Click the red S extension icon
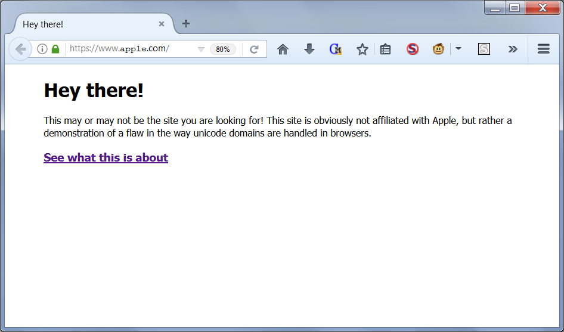Screen dimensions: 564x332 click(413, 49)
